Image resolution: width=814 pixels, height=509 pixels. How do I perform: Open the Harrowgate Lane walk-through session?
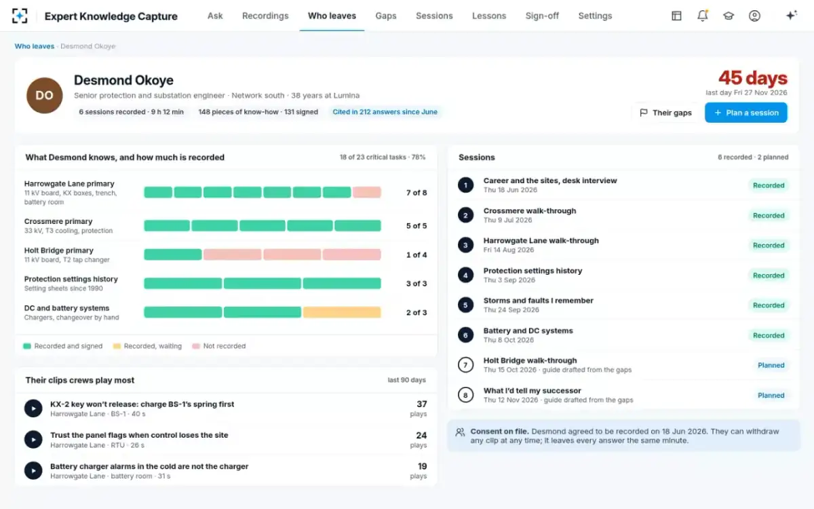coord(623,245)
